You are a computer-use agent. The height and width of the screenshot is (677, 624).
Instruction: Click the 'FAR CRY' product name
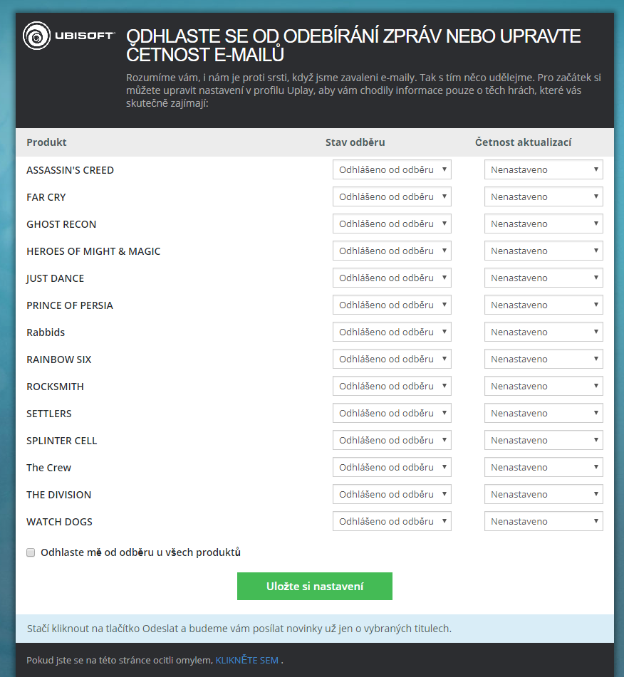pyautogui.click(x=46, y=197)
